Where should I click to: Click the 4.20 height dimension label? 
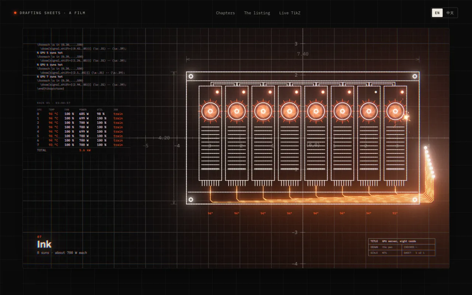[x=164, y=138]
